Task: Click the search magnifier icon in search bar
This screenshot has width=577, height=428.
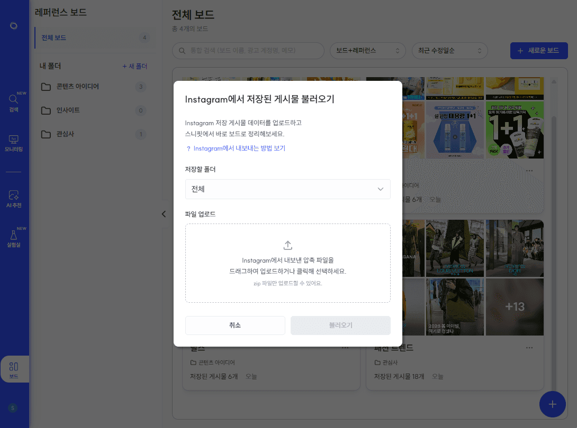Action: point(182,51)
